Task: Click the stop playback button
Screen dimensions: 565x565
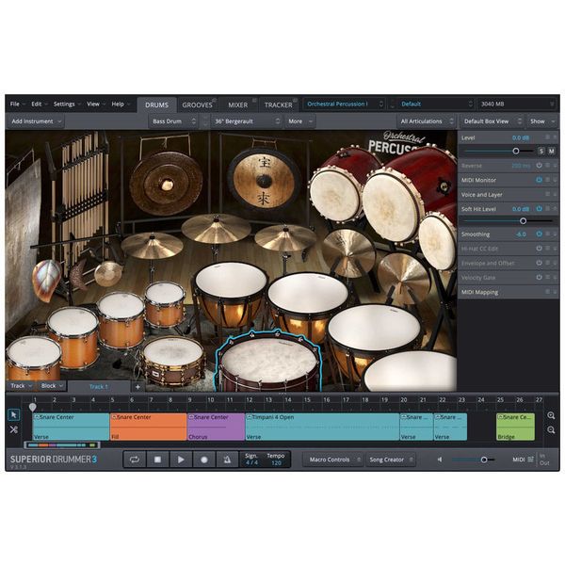Action: tap(157, 460)
